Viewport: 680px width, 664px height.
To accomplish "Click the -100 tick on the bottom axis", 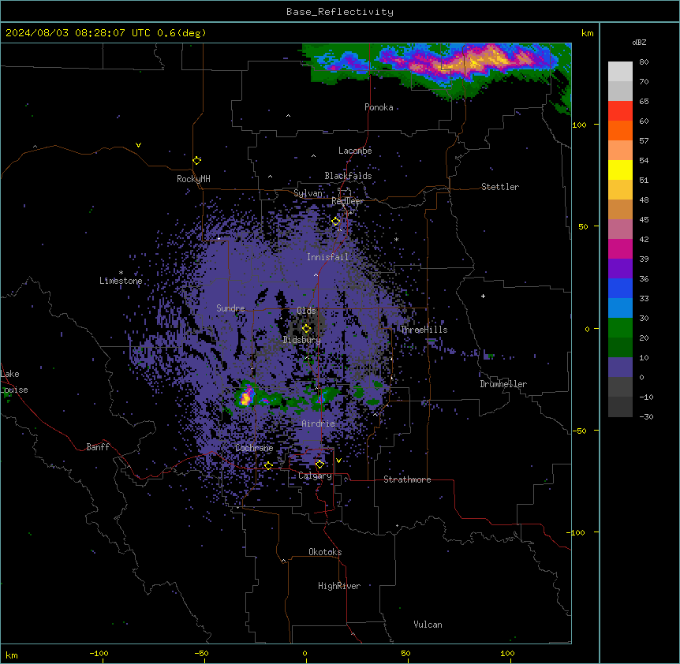I will 99,653.
